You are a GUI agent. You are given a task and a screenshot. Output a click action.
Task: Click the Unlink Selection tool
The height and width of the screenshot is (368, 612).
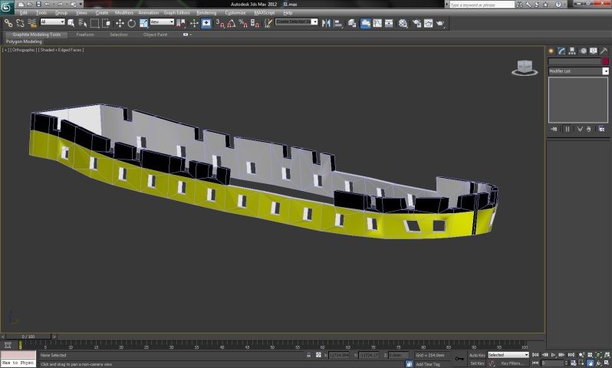pyautogui.click(x=20, y=24)
